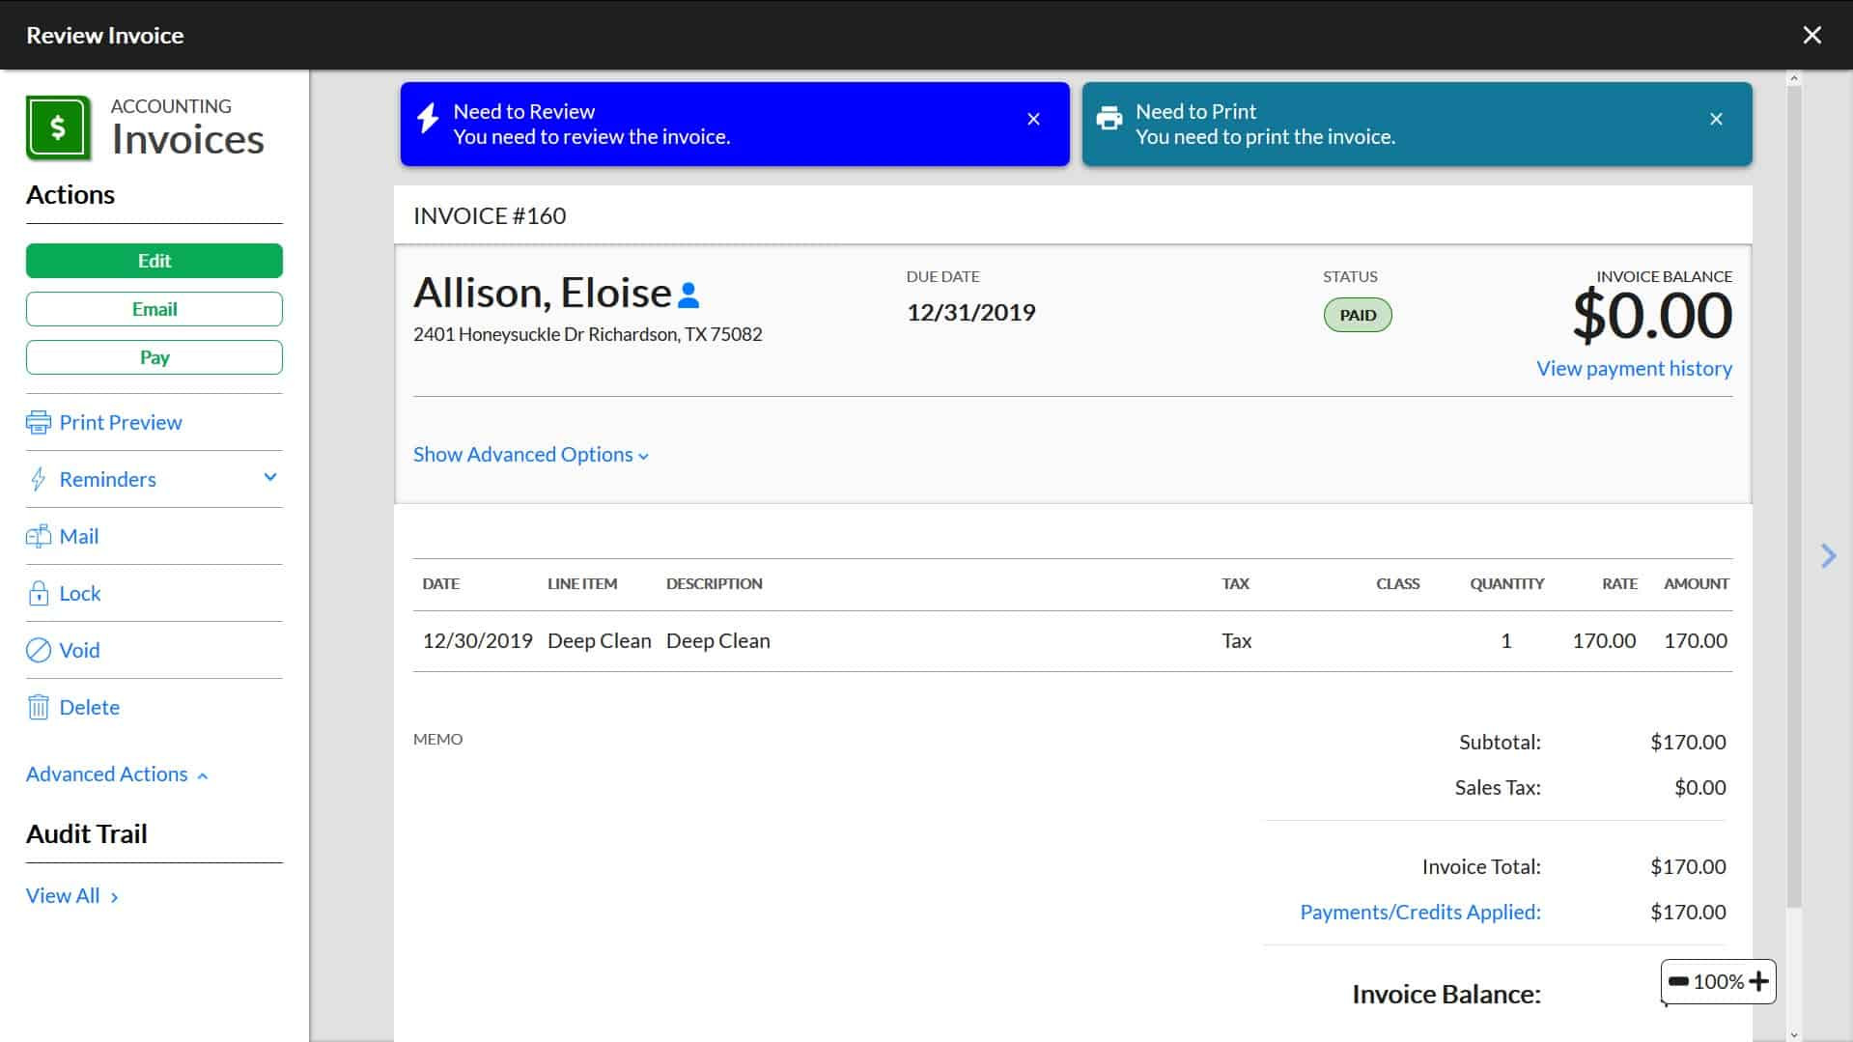Image resolution: width=1853 pixels, height=1042 pixels.
Task: Select the Mail action
Action: point(79,536)
